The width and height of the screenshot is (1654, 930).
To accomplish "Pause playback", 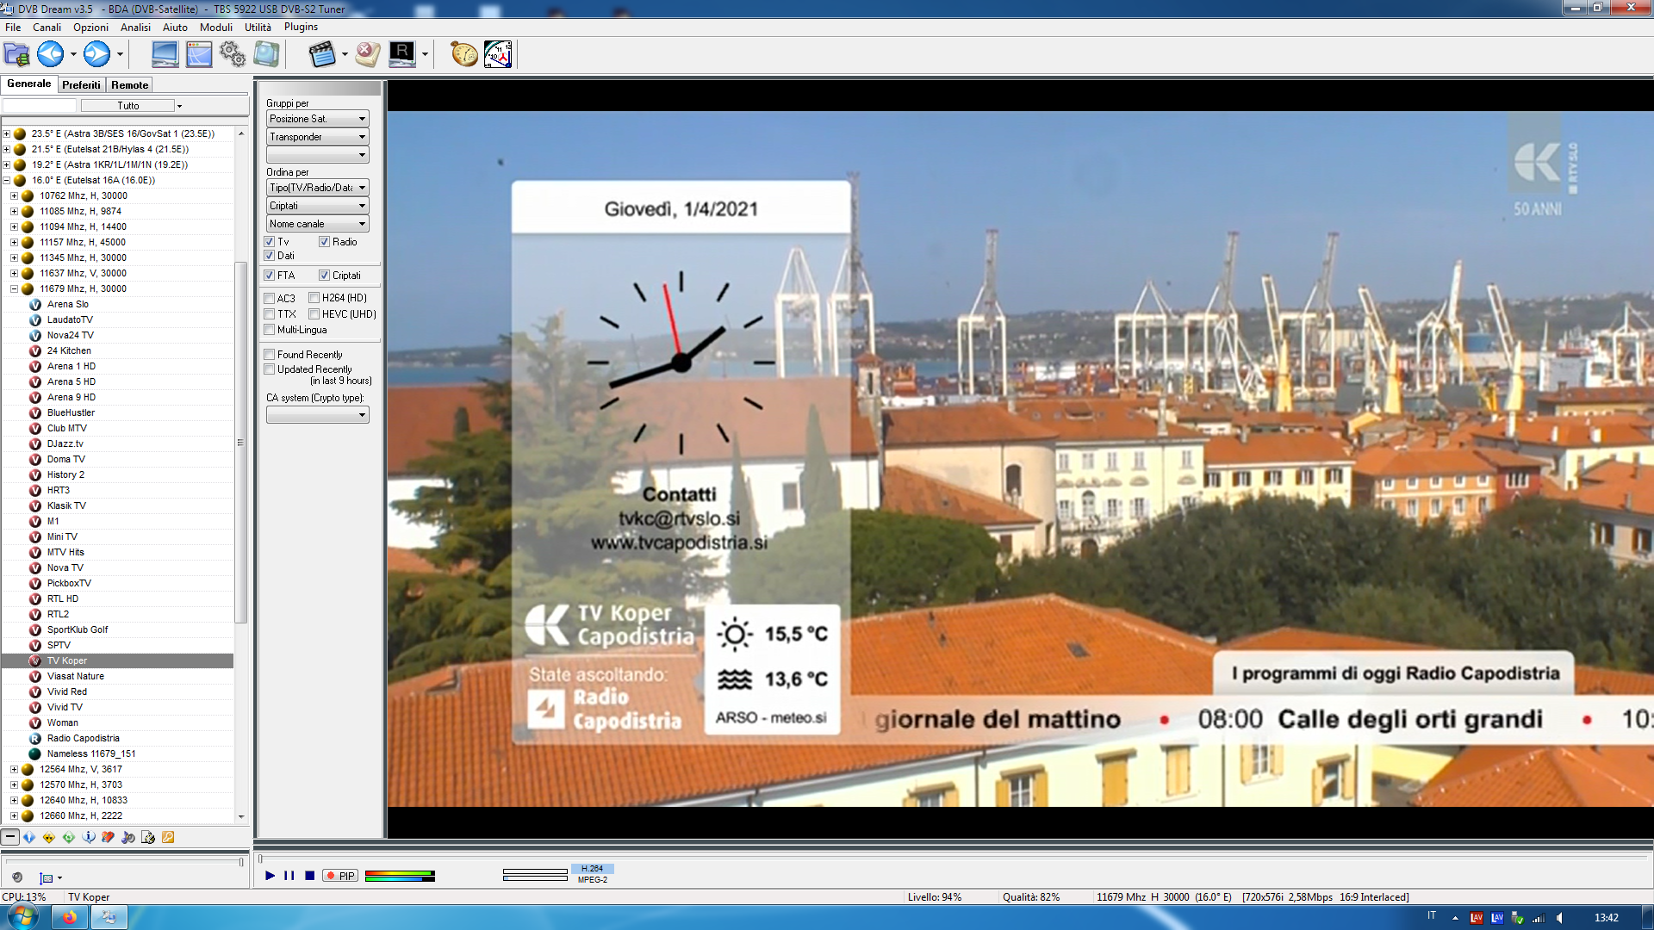I will pyautogui.click(x=289, y=876).
